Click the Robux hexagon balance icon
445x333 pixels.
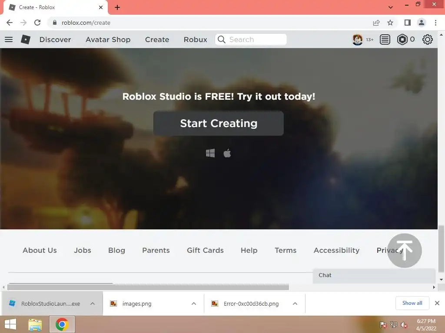point(402,39)
